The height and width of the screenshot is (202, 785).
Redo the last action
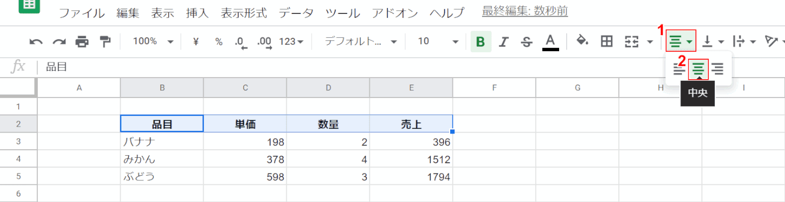(59, 41)
